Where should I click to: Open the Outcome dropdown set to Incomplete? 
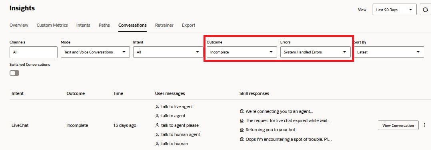coord(241,52)
